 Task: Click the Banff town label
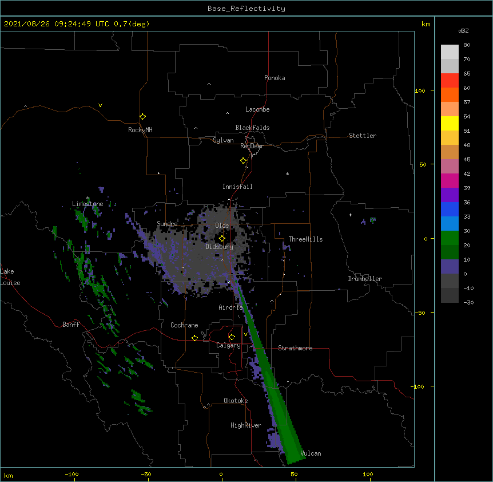click(x=71, y=325)
